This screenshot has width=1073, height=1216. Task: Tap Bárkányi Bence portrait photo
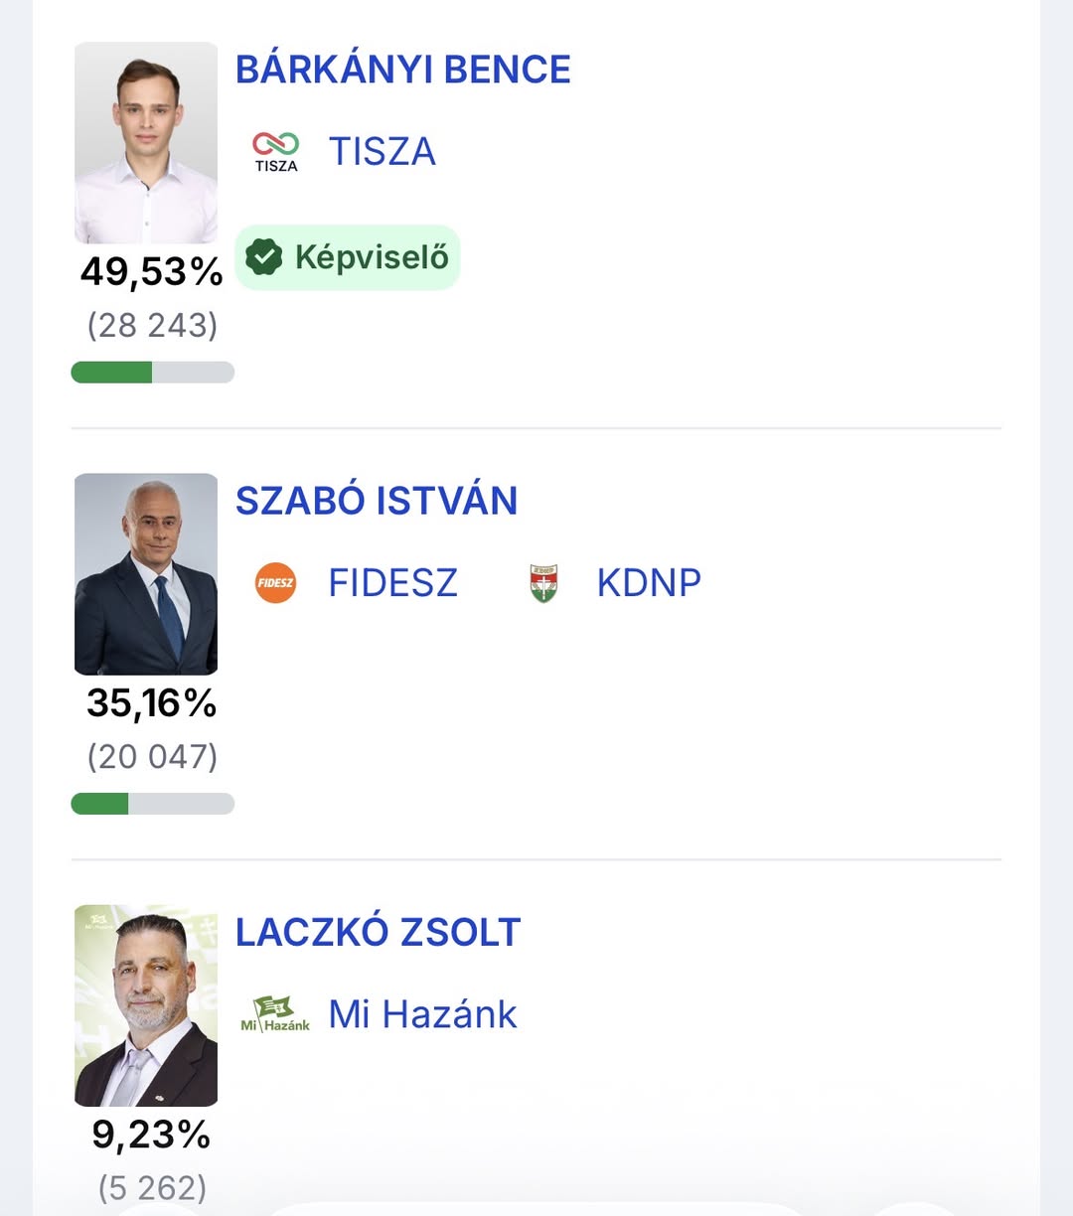pyautogui.click(x=146, y=143)
